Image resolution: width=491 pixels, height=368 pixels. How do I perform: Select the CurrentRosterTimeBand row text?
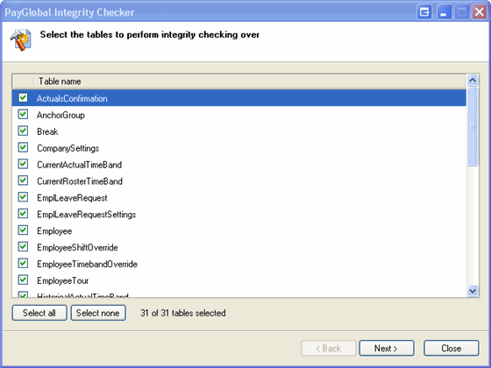(x=80, y=181)
